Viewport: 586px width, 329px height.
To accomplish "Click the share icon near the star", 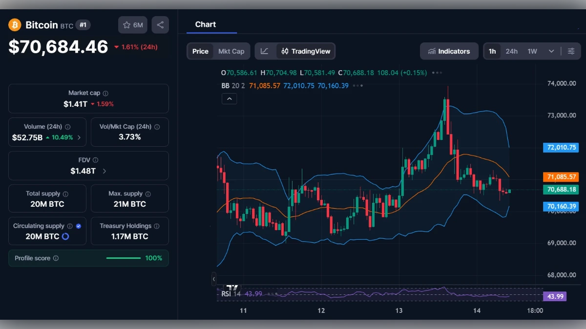I will tap(160, 24).
